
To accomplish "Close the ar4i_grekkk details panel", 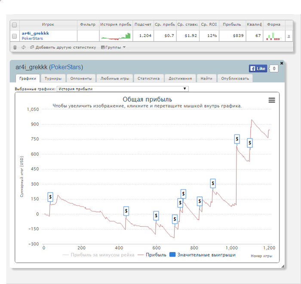I will point(282,63).
